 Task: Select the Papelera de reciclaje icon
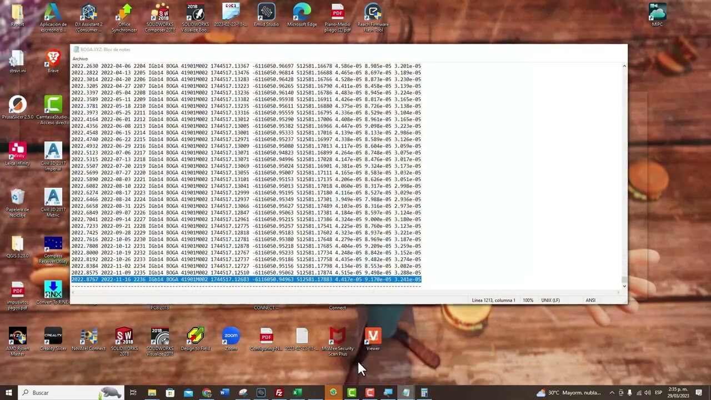17,203
